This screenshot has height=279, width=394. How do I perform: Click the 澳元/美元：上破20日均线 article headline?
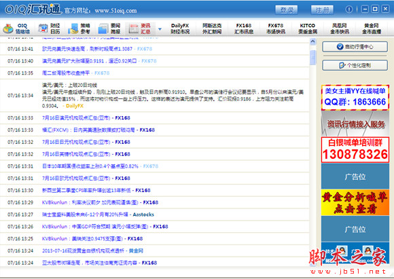coord(69,85)
